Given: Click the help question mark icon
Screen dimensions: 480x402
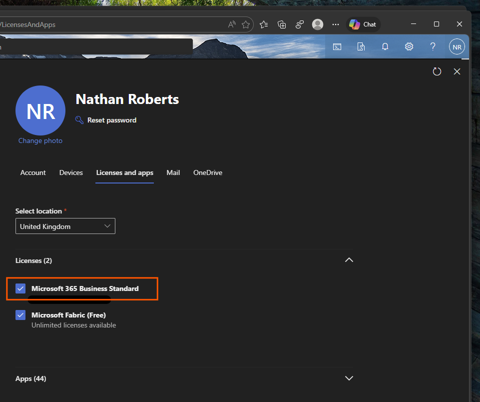Looking at the screenshot, I should pyautogui.click(x=433, y=46).
